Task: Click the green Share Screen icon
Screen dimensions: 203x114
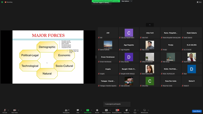Action: (x=88, y=110)
